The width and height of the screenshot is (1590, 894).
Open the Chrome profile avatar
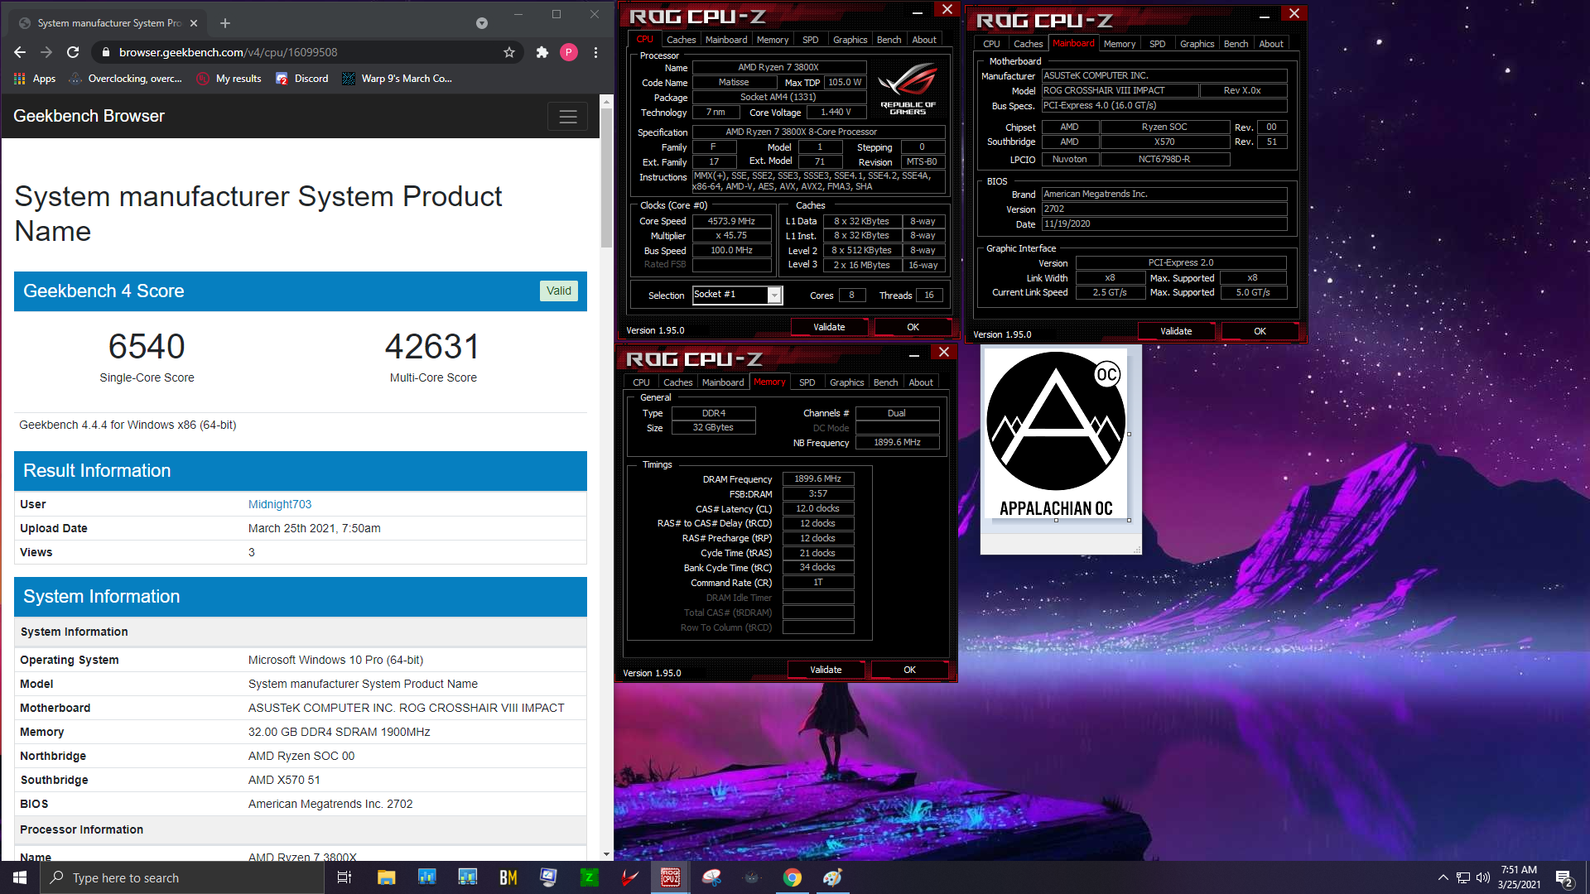[x=569, y=52]
